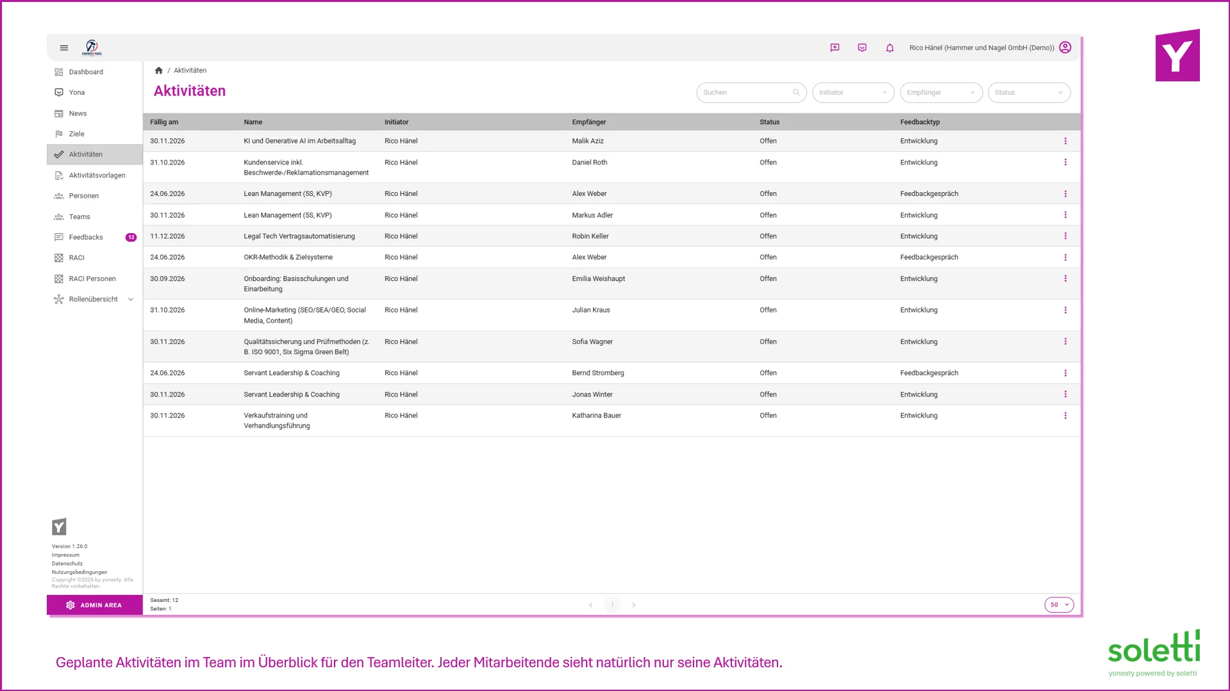Open the give feedback icon in header
Viewport: 1230px width, 691px height.
point(835,48)
